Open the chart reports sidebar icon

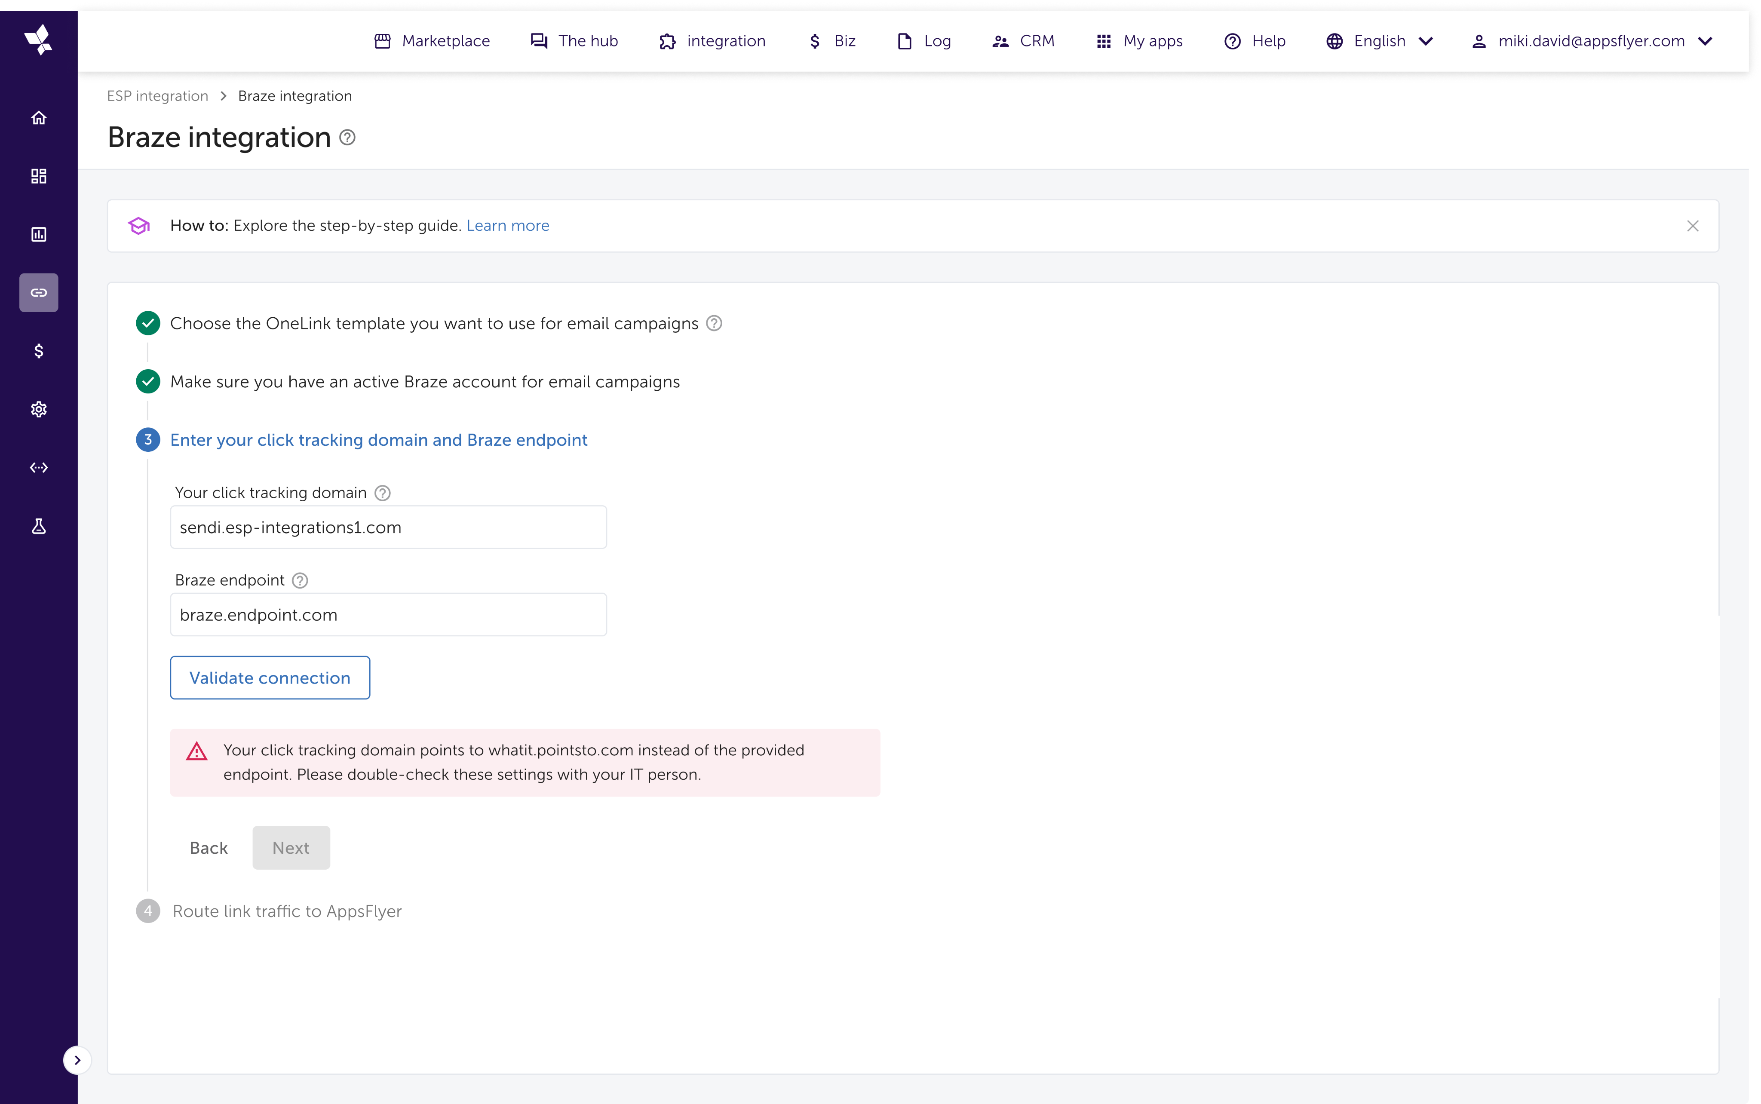[39, 234]
